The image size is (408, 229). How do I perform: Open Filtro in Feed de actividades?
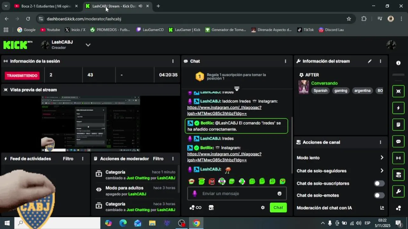(68, 159)
